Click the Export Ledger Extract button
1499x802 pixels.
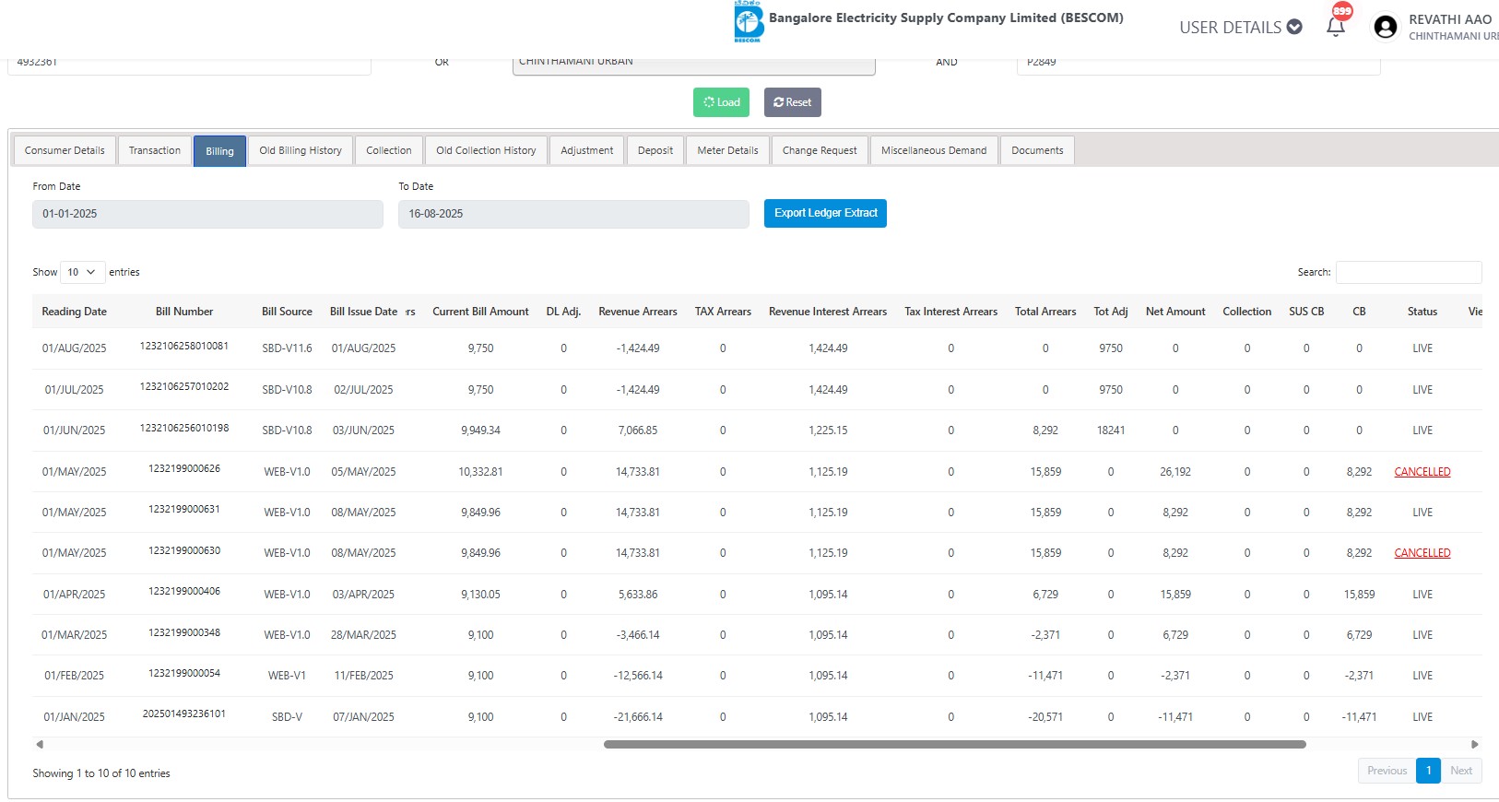coord(825,213)
